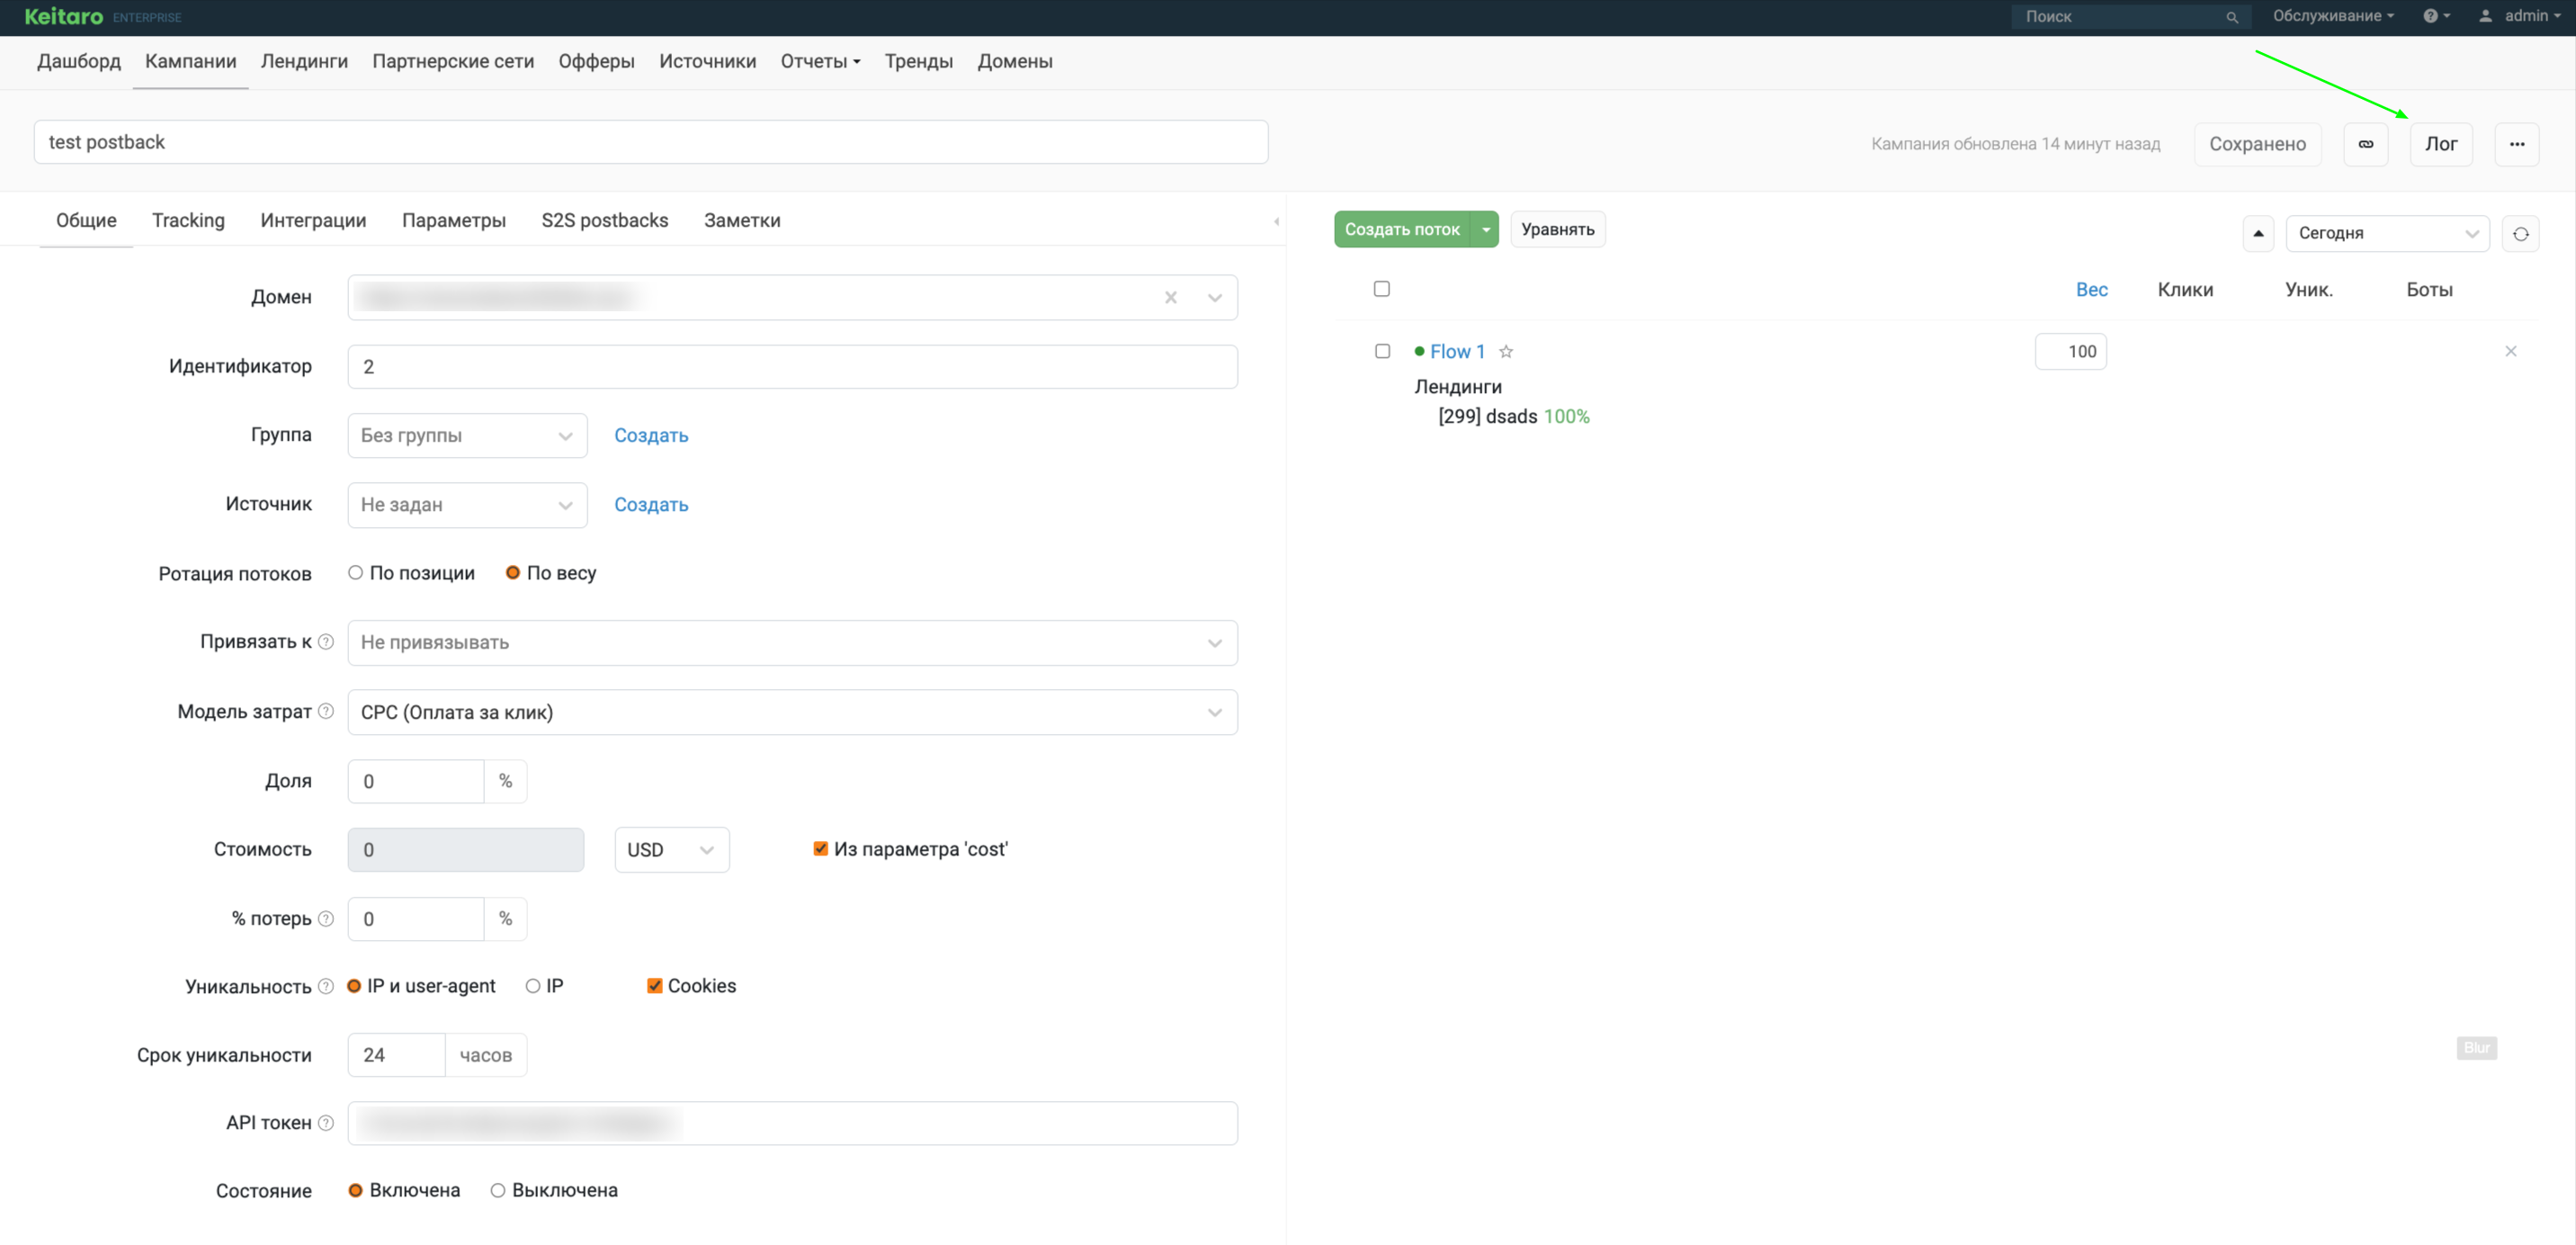Click the search magnifier icon
Viewport: 2576px width, 1245px height.
click(x=2231, y=17)
